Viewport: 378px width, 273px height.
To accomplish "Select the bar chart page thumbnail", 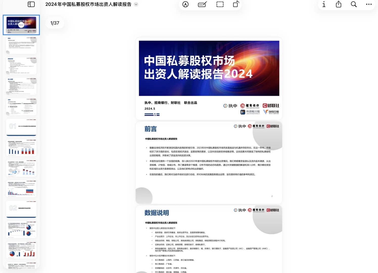I will [21, 147].
